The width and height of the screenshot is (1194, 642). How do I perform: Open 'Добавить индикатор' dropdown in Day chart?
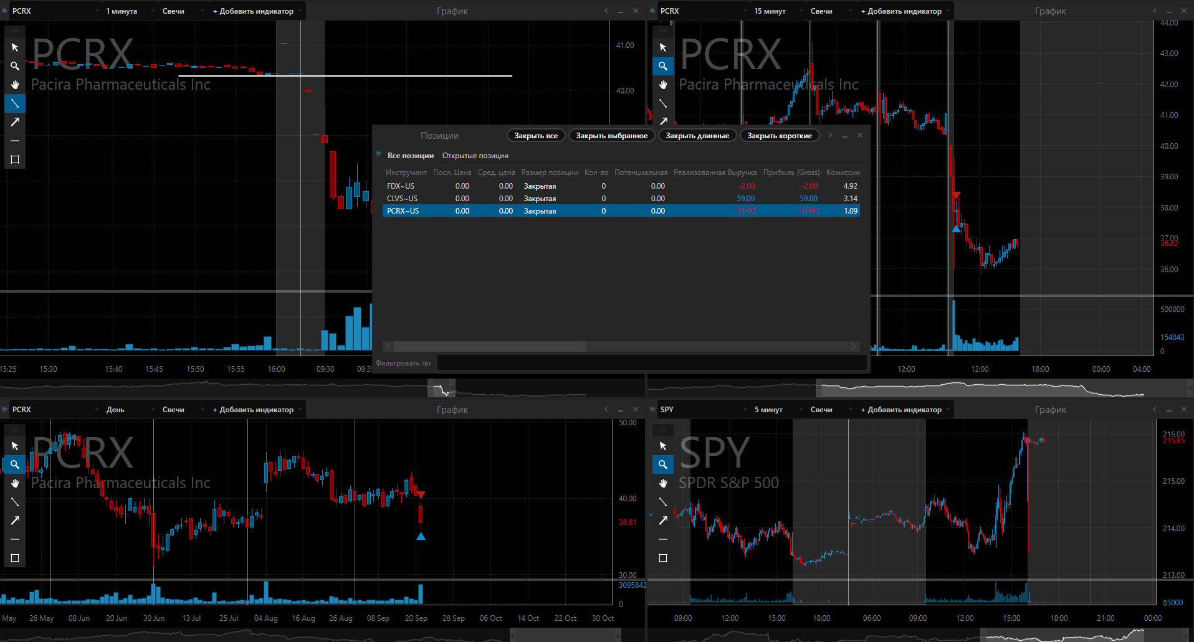click(x=256, y=410)
